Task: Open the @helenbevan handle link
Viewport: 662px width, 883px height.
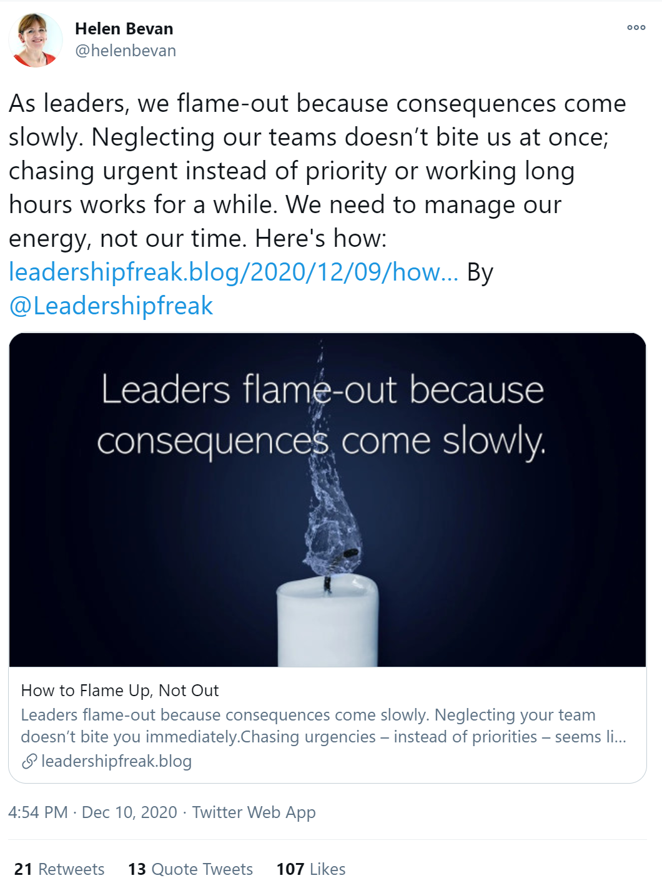Action: pyautogui.click(x=126, y=51)
